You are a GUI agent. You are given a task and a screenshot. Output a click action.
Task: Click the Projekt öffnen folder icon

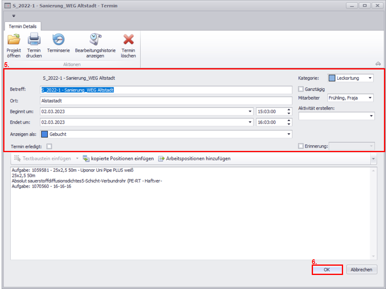pyautogui.click(x=14, y=40)
